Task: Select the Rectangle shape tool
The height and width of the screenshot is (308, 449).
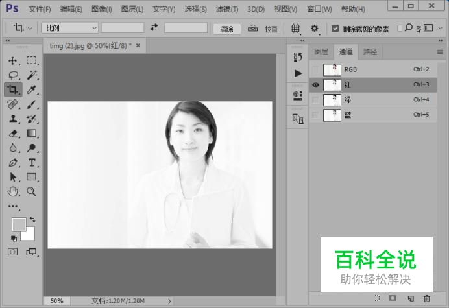Action: pyautogui.click(x=31, y=177)
